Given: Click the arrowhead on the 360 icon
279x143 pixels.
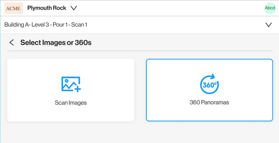Looking at the screenshot, I should pyautogui.click(x=212, y=76).
